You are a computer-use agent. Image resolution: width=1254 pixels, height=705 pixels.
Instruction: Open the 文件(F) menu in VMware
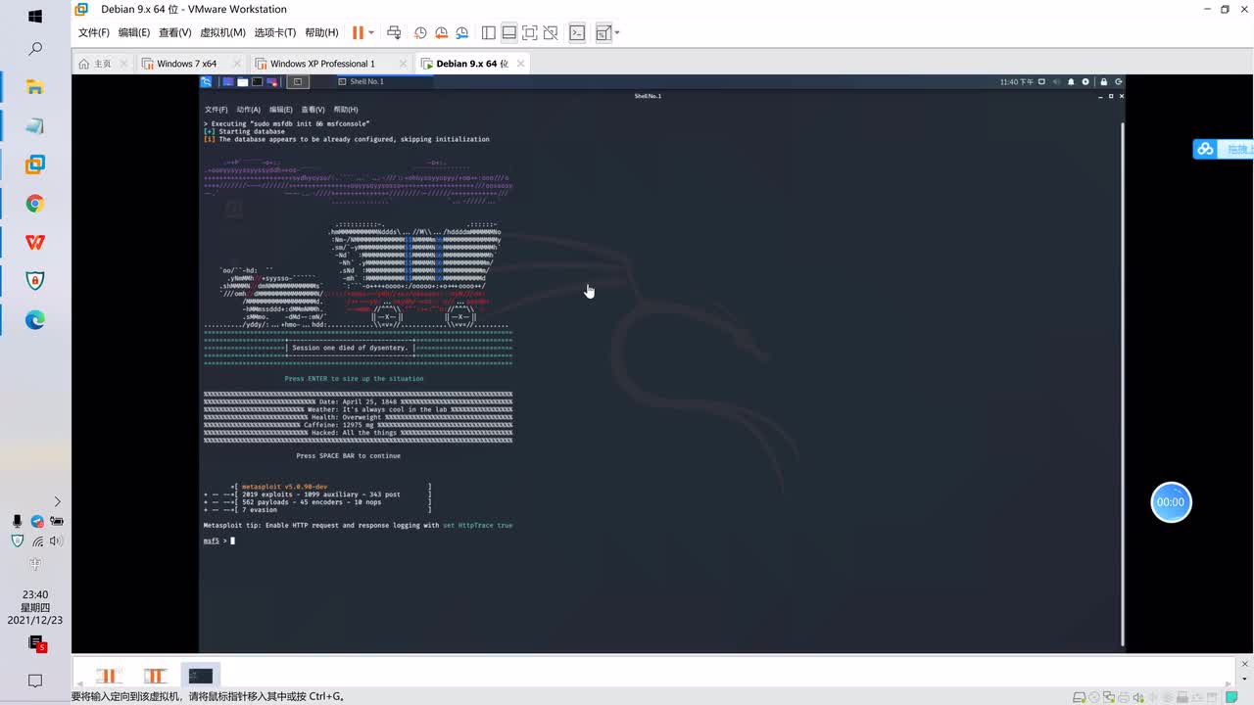[93, 32]
